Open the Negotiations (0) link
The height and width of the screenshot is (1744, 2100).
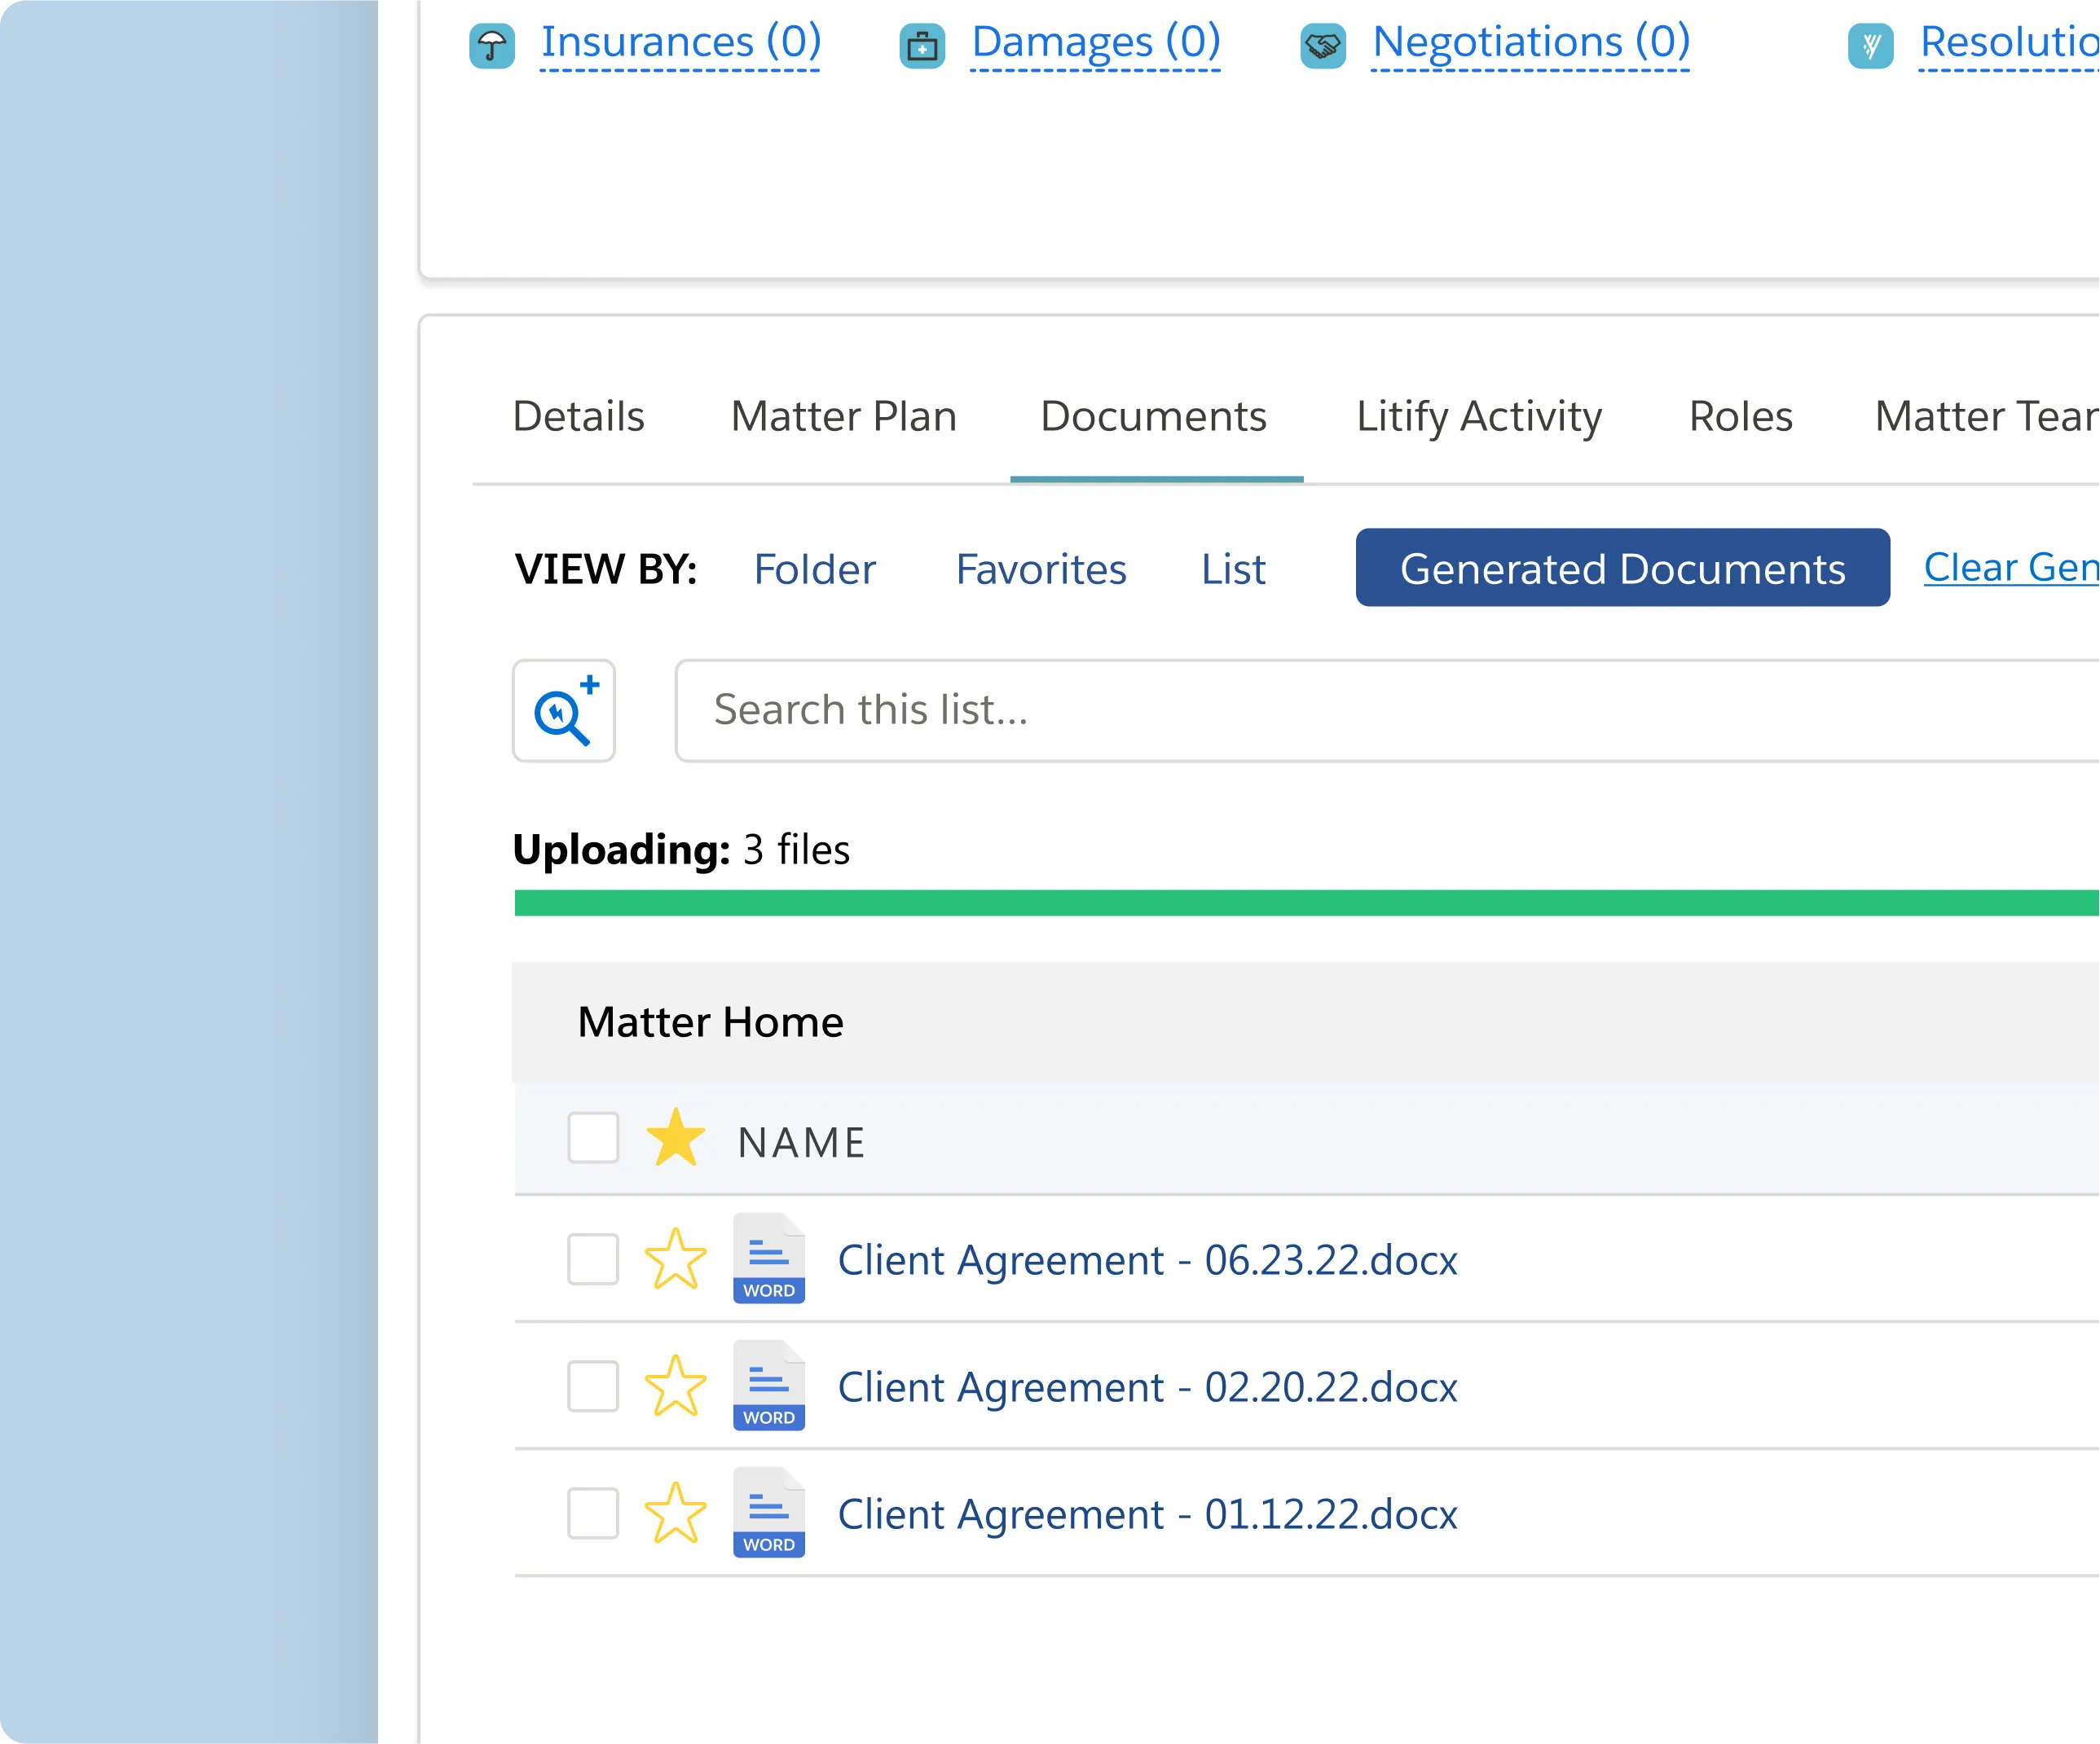coord(1530,42)
